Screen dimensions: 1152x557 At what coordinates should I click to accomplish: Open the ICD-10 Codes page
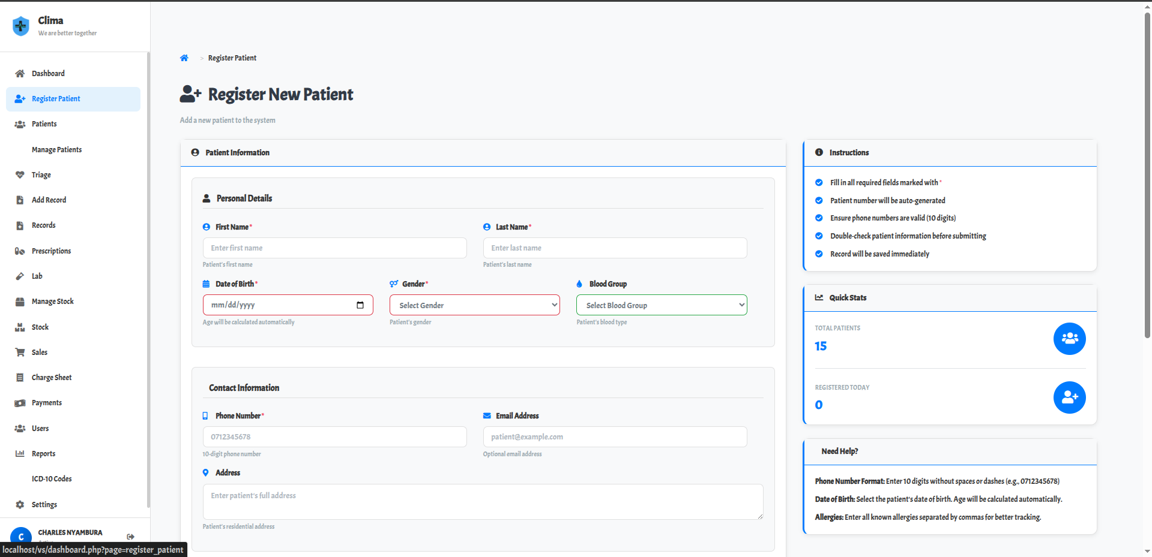(52, 478)
